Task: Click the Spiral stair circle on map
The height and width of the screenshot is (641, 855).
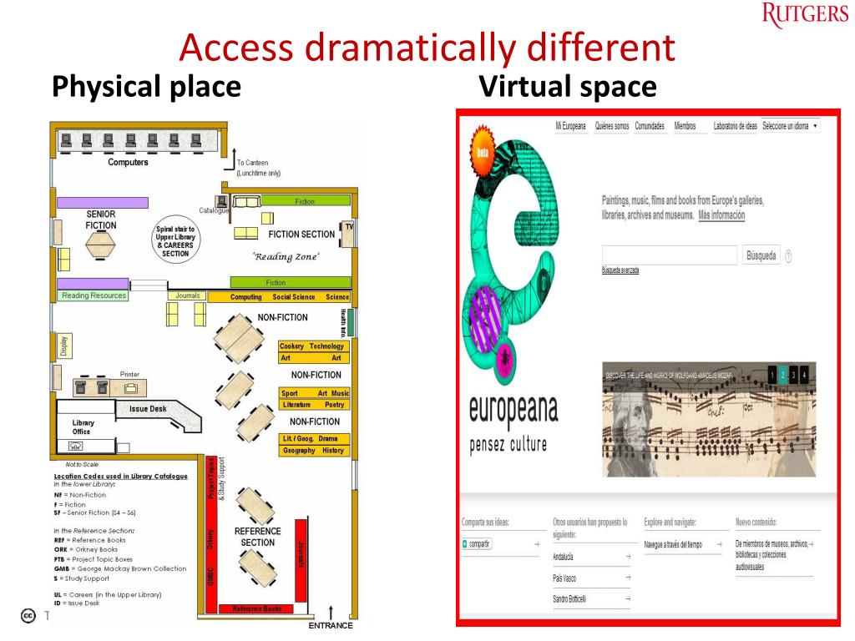Action: (x=175, y=240)
